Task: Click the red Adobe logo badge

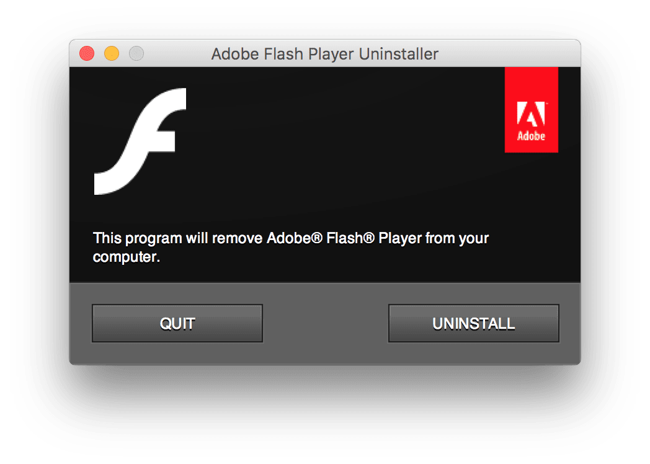Action: [x=531, y=110]
